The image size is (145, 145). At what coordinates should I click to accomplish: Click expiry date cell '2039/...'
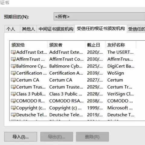click(95, 73)
